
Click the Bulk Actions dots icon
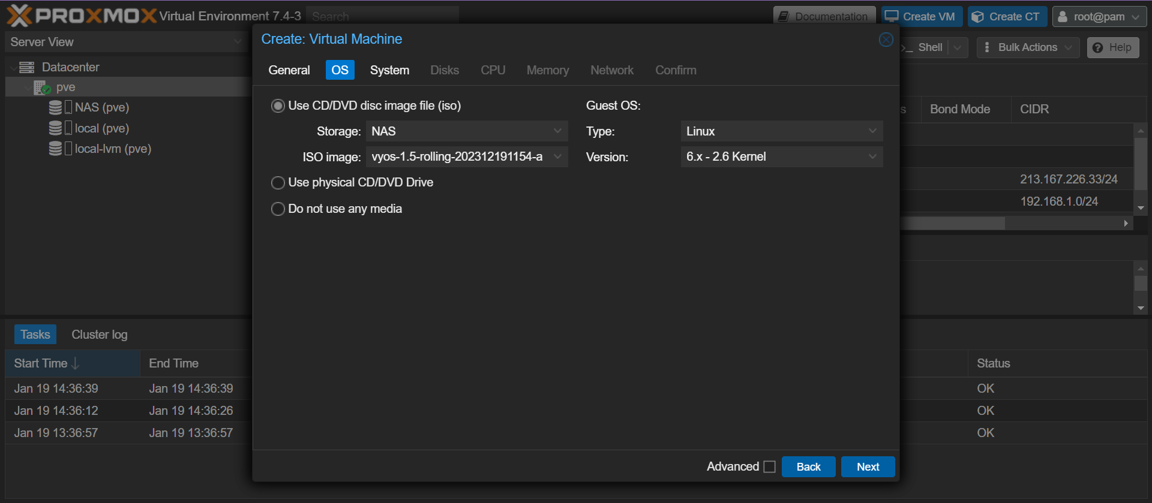pyautogui.click(x=987, y=47)
